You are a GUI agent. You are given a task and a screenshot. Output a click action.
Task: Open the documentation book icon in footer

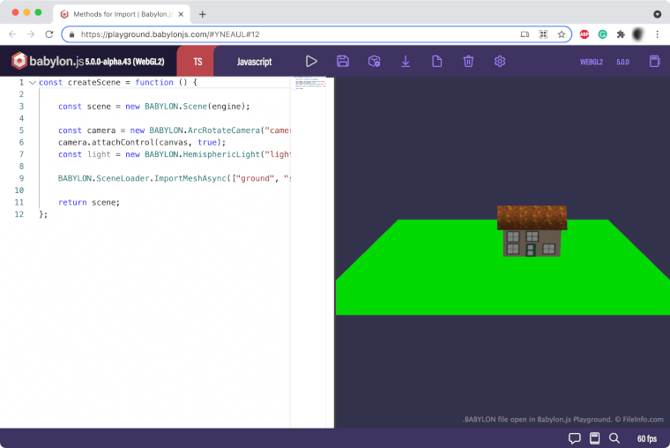click(x=595, y=438)
